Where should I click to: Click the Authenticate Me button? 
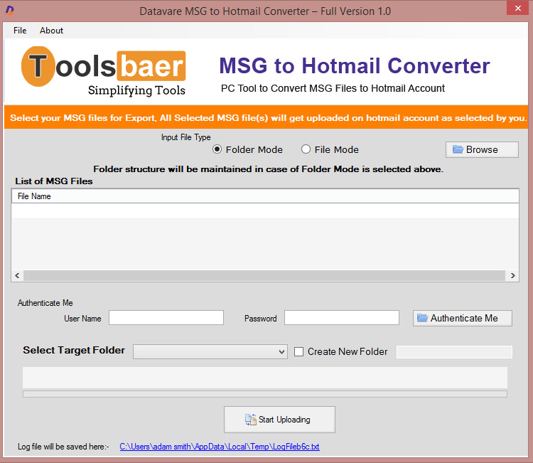click(x=463, y=318)
